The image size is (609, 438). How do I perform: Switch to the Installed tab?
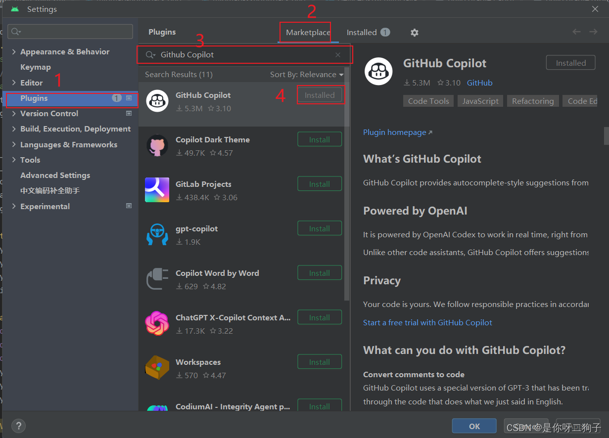pos(362,32)
